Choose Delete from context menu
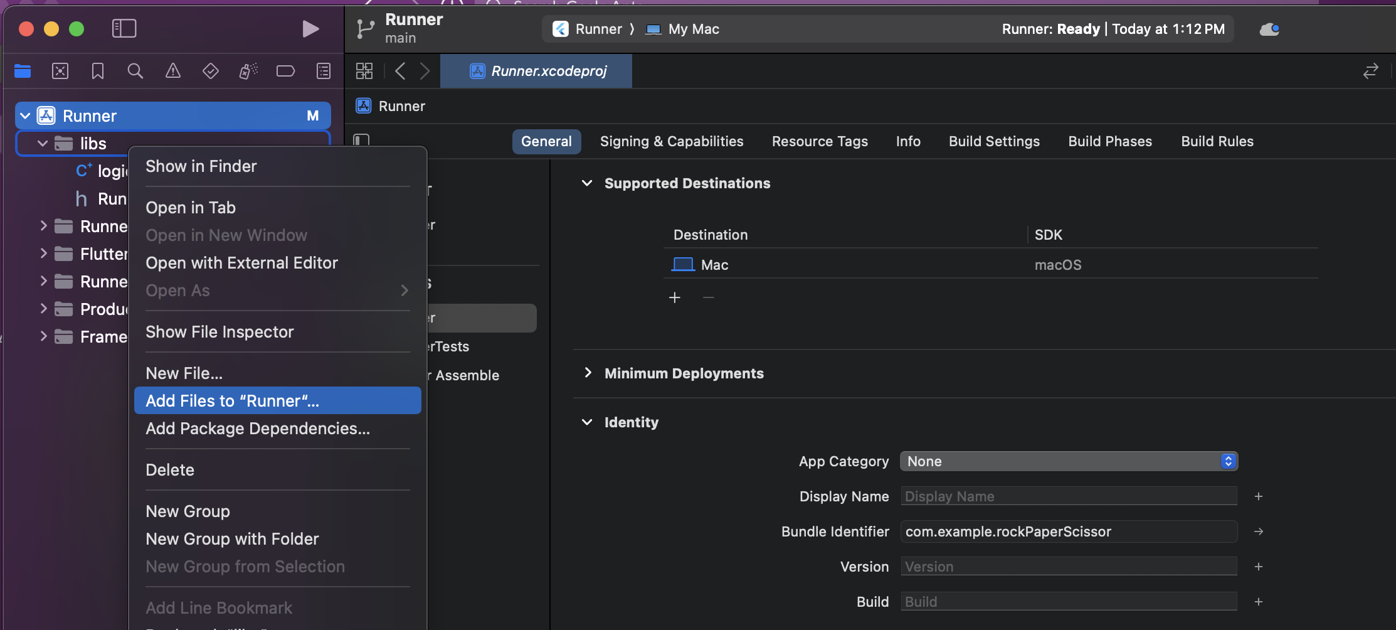Viewport: 1396px width, 630px height. 277,470
